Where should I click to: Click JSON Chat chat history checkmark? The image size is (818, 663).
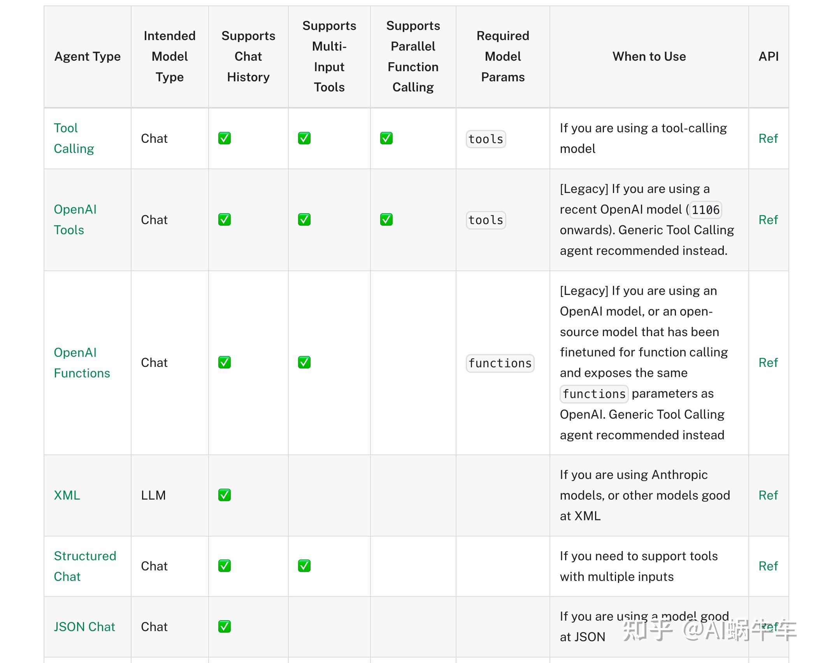coord(225,626)
